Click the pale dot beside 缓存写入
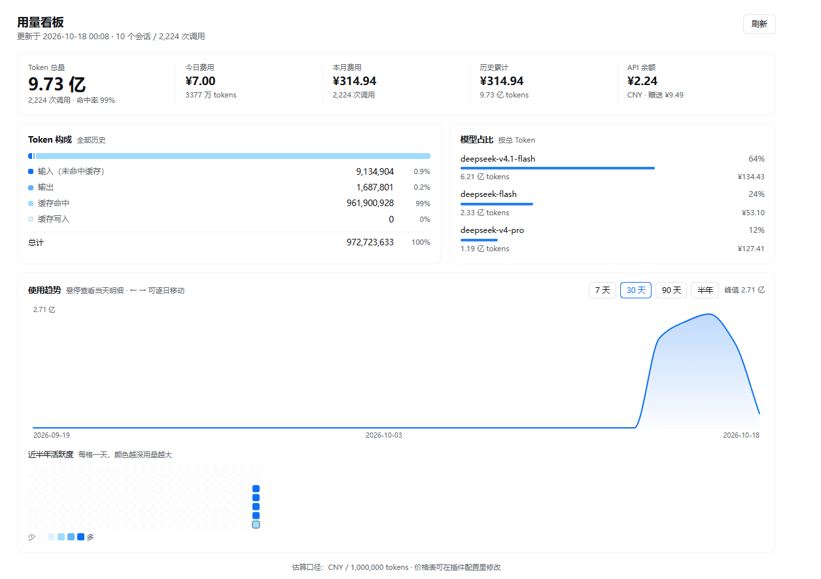Screen dimensions: 821x579 31,219
